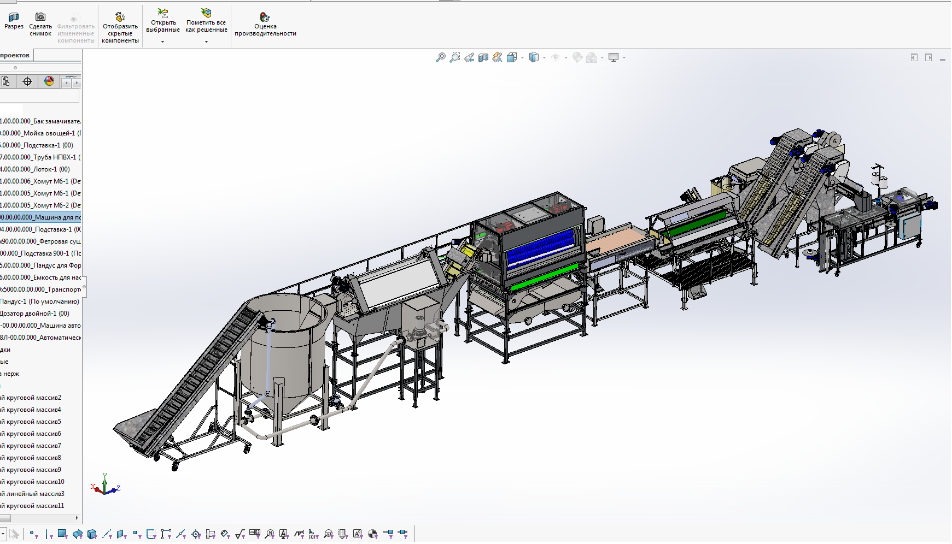This screenshot has width=952, height=544.
Task: Open the FeatureManager tree tab icon
Action: tap(6, 81)
